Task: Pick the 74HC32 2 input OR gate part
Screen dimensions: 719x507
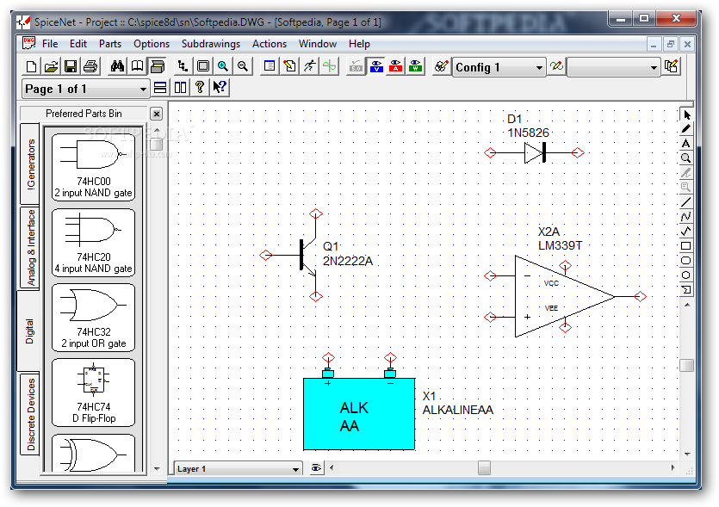Action: coord(94,318)
